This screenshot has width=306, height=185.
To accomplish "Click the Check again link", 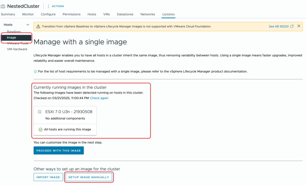I will [99, 98].
